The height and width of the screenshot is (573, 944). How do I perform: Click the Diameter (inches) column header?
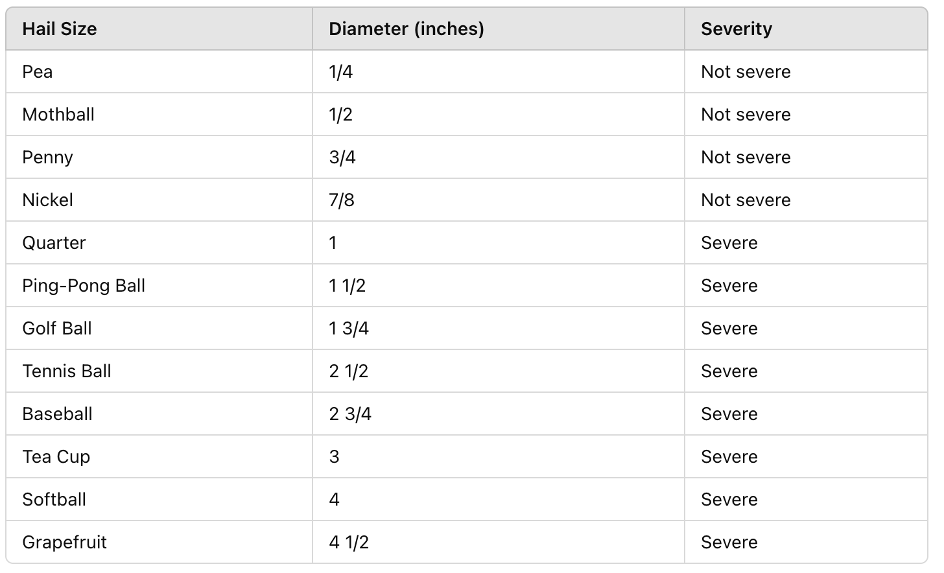[x=499, y=29]
